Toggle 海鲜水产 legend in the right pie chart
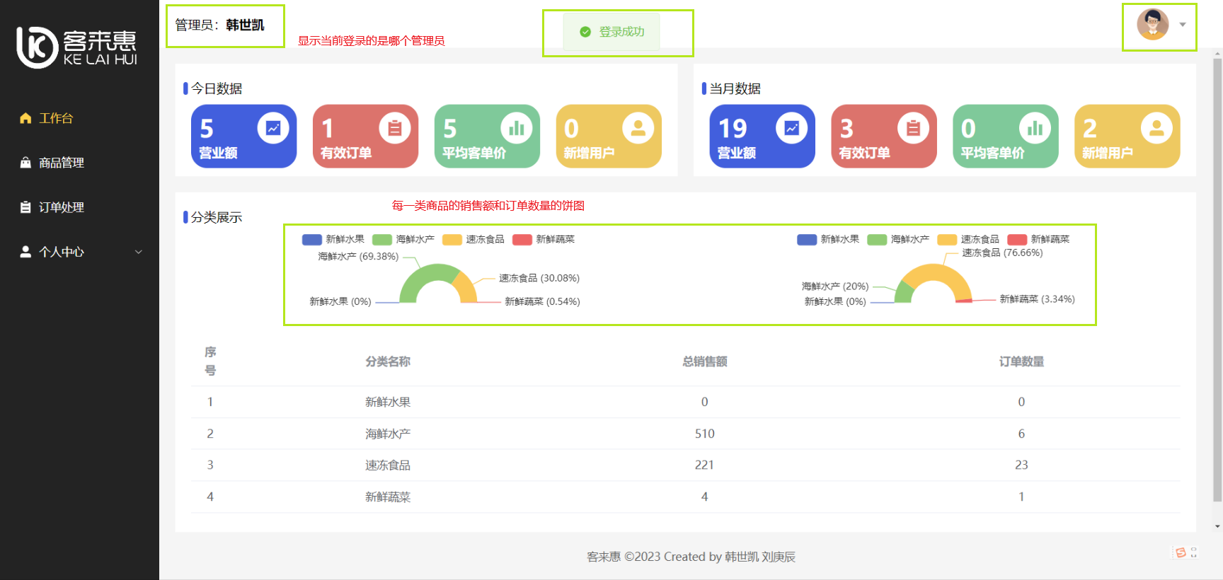Image resolution: width=1223 pixels, height=580 pixels. pyautogui.click(x=898, y=239)
